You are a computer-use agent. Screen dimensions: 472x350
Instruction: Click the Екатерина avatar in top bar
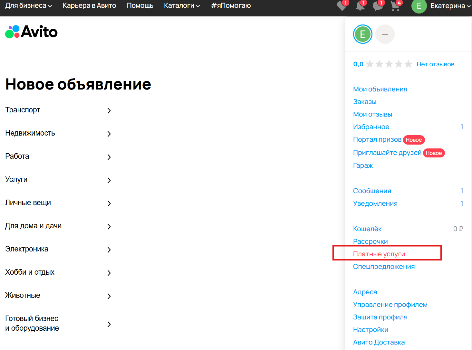419,6
